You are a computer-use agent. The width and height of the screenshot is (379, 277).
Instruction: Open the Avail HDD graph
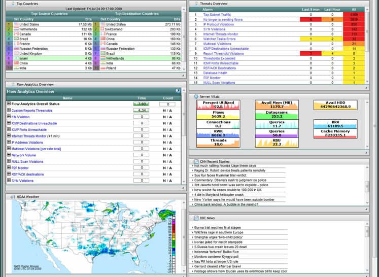[335, 105]
